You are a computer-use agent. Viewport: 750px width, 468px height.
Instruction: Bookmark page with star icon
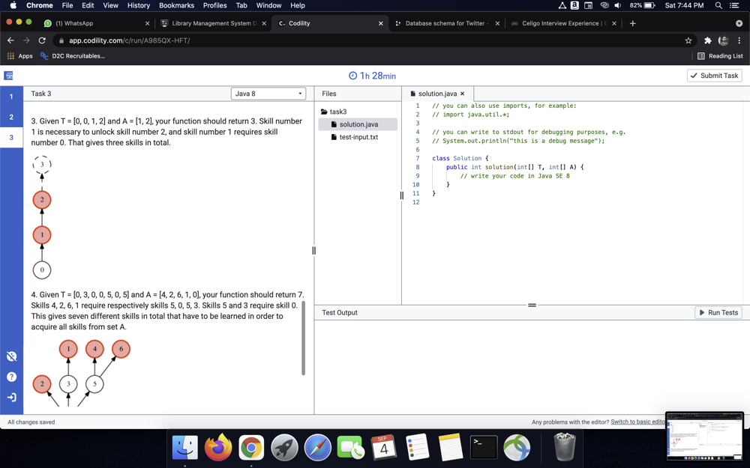click(688, 40)
